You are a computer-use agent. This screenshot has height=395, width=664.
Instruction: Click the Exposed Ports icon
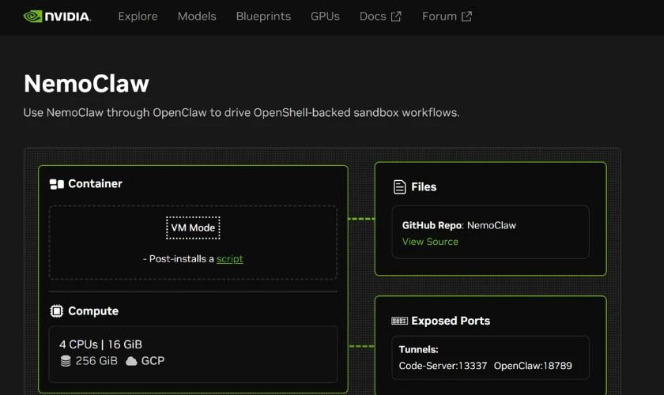(399, 321)
